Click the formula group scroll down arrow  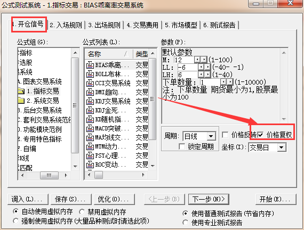pyautogui.click(x=75, y=166)
